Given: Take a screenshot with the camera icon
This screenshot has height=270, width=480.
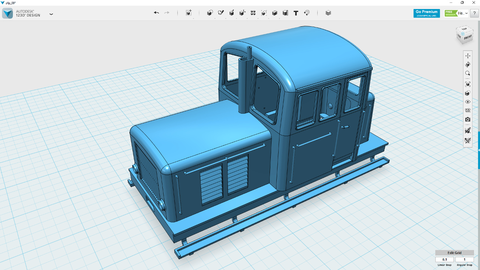Looking at the screenshot, I should click(468, 120).
